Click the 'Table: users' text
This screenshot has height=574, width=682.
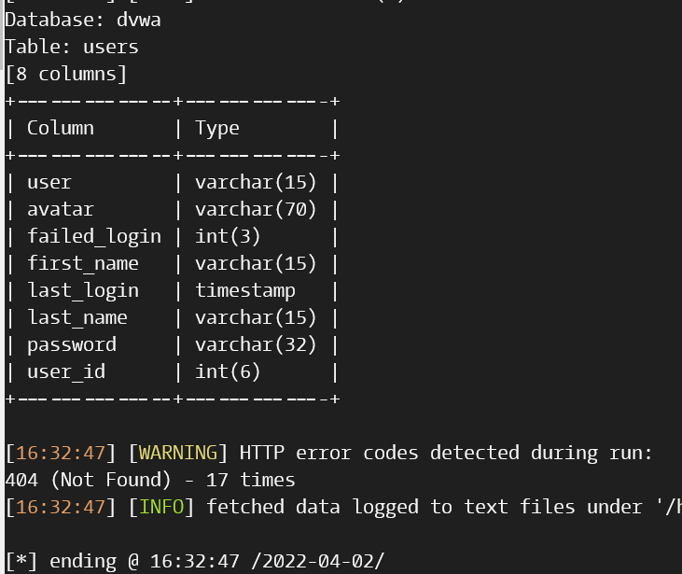[x=72, y=47]
